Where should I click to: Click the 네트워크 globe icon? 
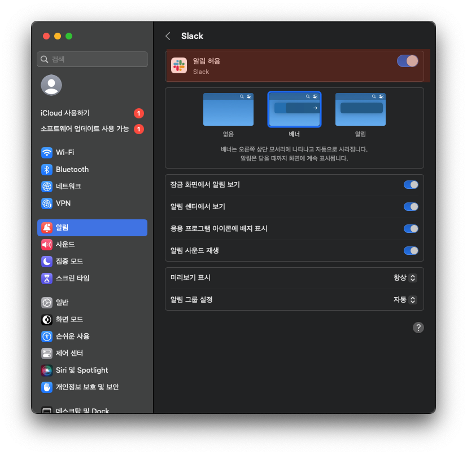tap(47, 187)
